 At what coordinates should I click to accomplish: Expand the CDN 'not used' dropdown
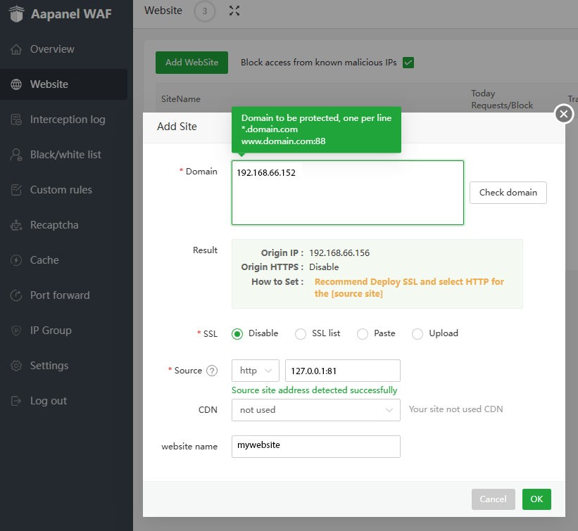coord(315,410)
